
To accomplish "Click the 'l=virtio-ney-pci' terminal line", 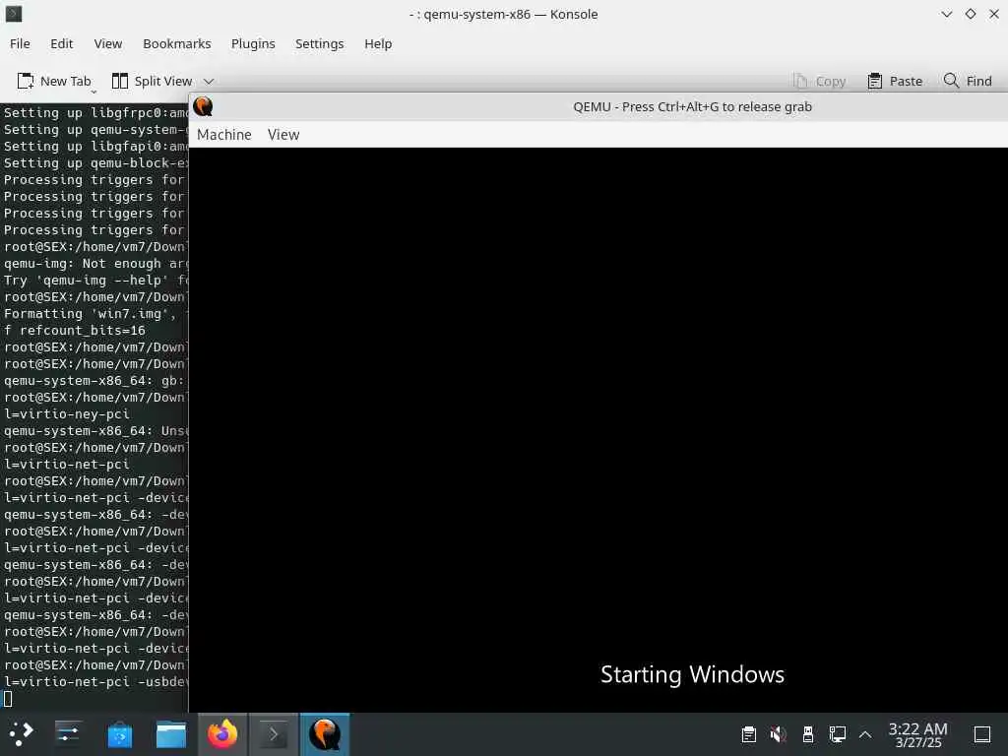I will [67, 414].
